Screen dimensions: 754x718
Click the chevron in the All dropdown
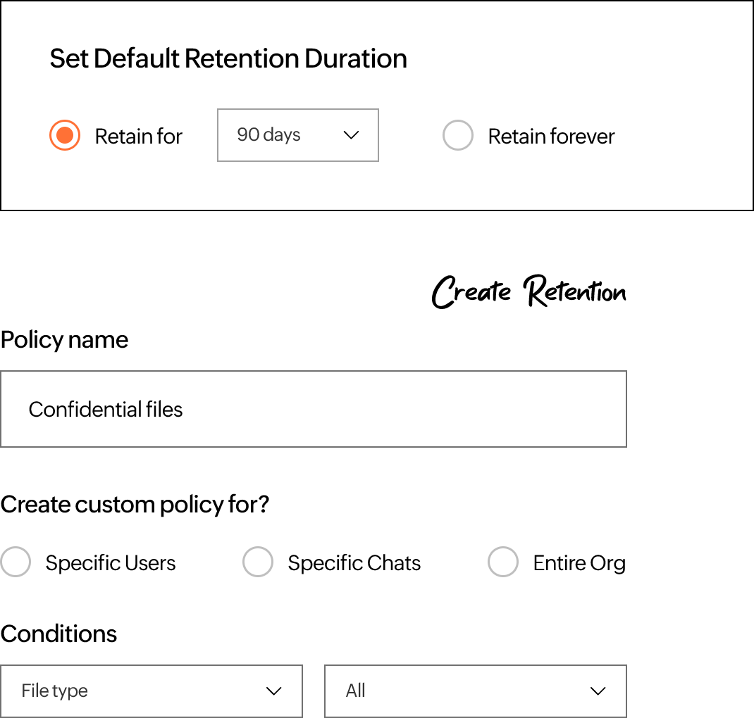[598, 691]
